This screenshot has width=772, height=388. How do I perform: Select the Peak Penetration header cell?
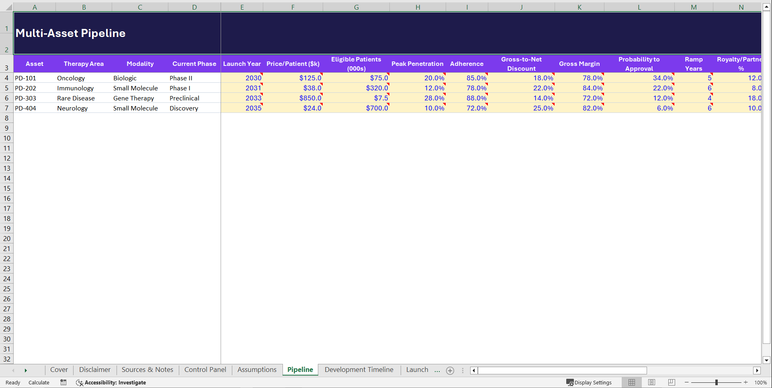[418, 63]
